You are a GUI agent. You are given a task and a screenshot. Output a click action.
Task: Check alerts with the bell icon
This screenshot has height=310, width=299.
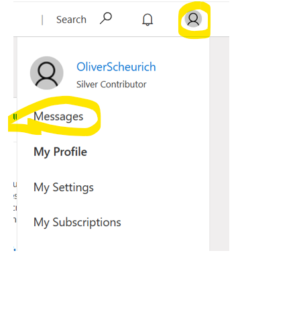coord(147,19)
